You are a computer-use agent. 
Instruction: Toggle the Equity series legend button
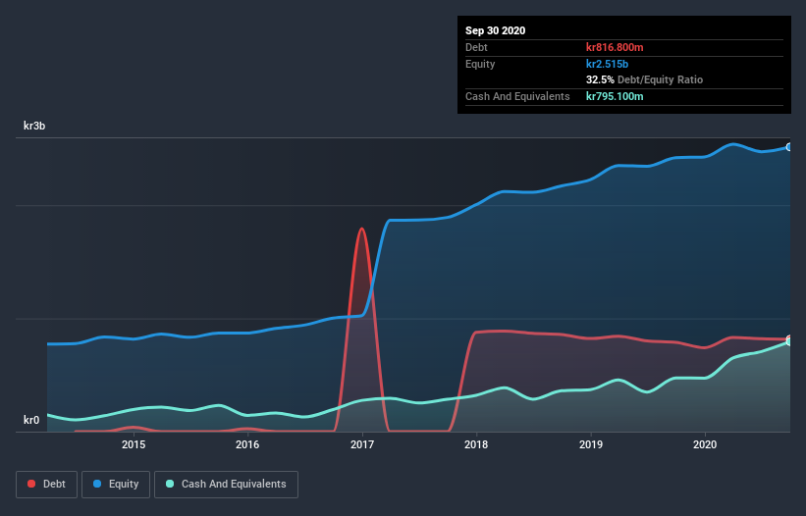click(116, 485)
